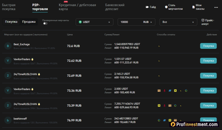Click Покупка button for VavilonTraders at 72.62 RUB

[x=208, y=60]
